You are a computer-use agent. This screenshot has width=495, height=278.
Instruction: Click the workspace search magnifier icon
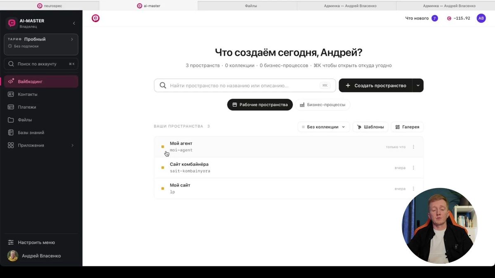click(x=163, y=85)
